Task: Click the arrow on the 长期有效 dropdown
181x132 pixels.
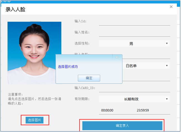Action: click(x=167, y=99)
